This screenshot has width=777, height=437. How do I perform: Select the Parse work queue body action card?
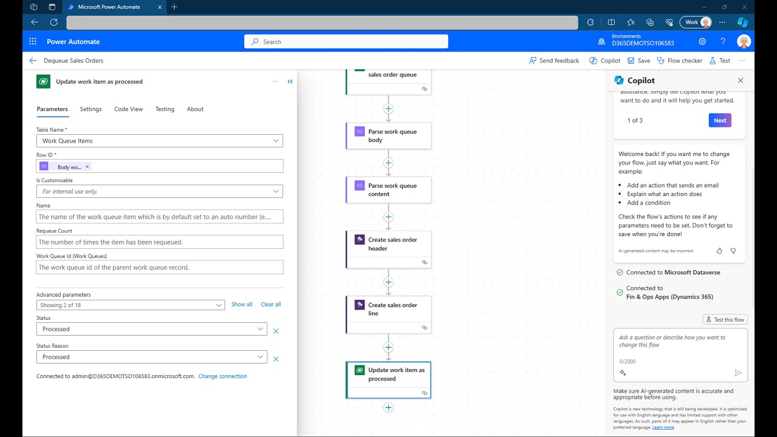pos(388,136)
